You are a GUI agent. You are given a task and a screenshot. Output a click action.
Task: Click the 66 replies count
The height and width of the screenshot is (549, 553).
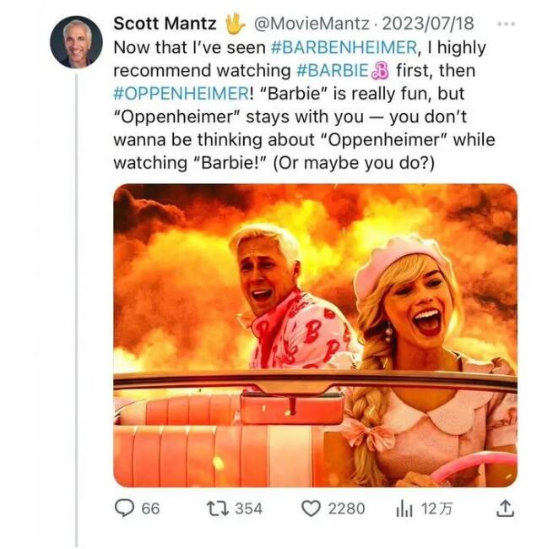tap(150, 508)
